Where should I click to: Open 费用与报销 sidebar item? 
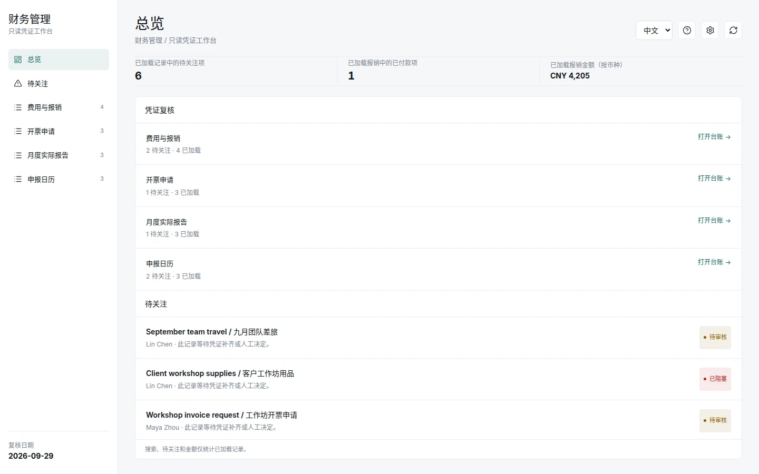[x=59, y=107]
